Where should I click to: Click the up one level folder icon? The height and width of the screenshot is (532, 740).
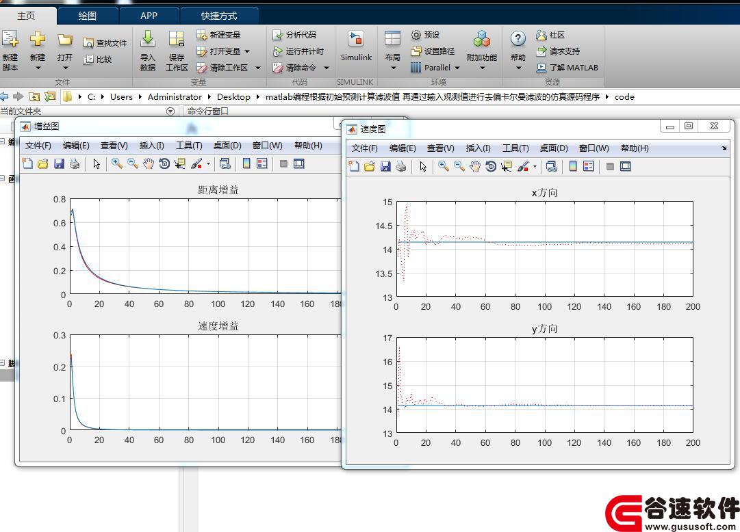34,96
